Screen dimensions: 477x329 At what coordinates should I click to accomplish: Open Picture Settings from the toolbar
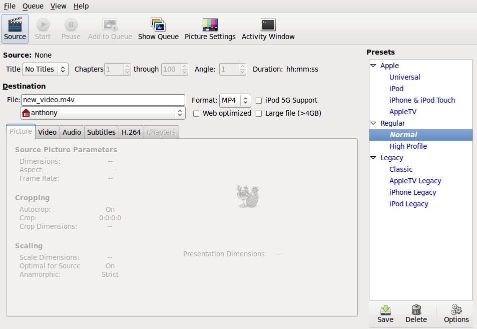210,25
